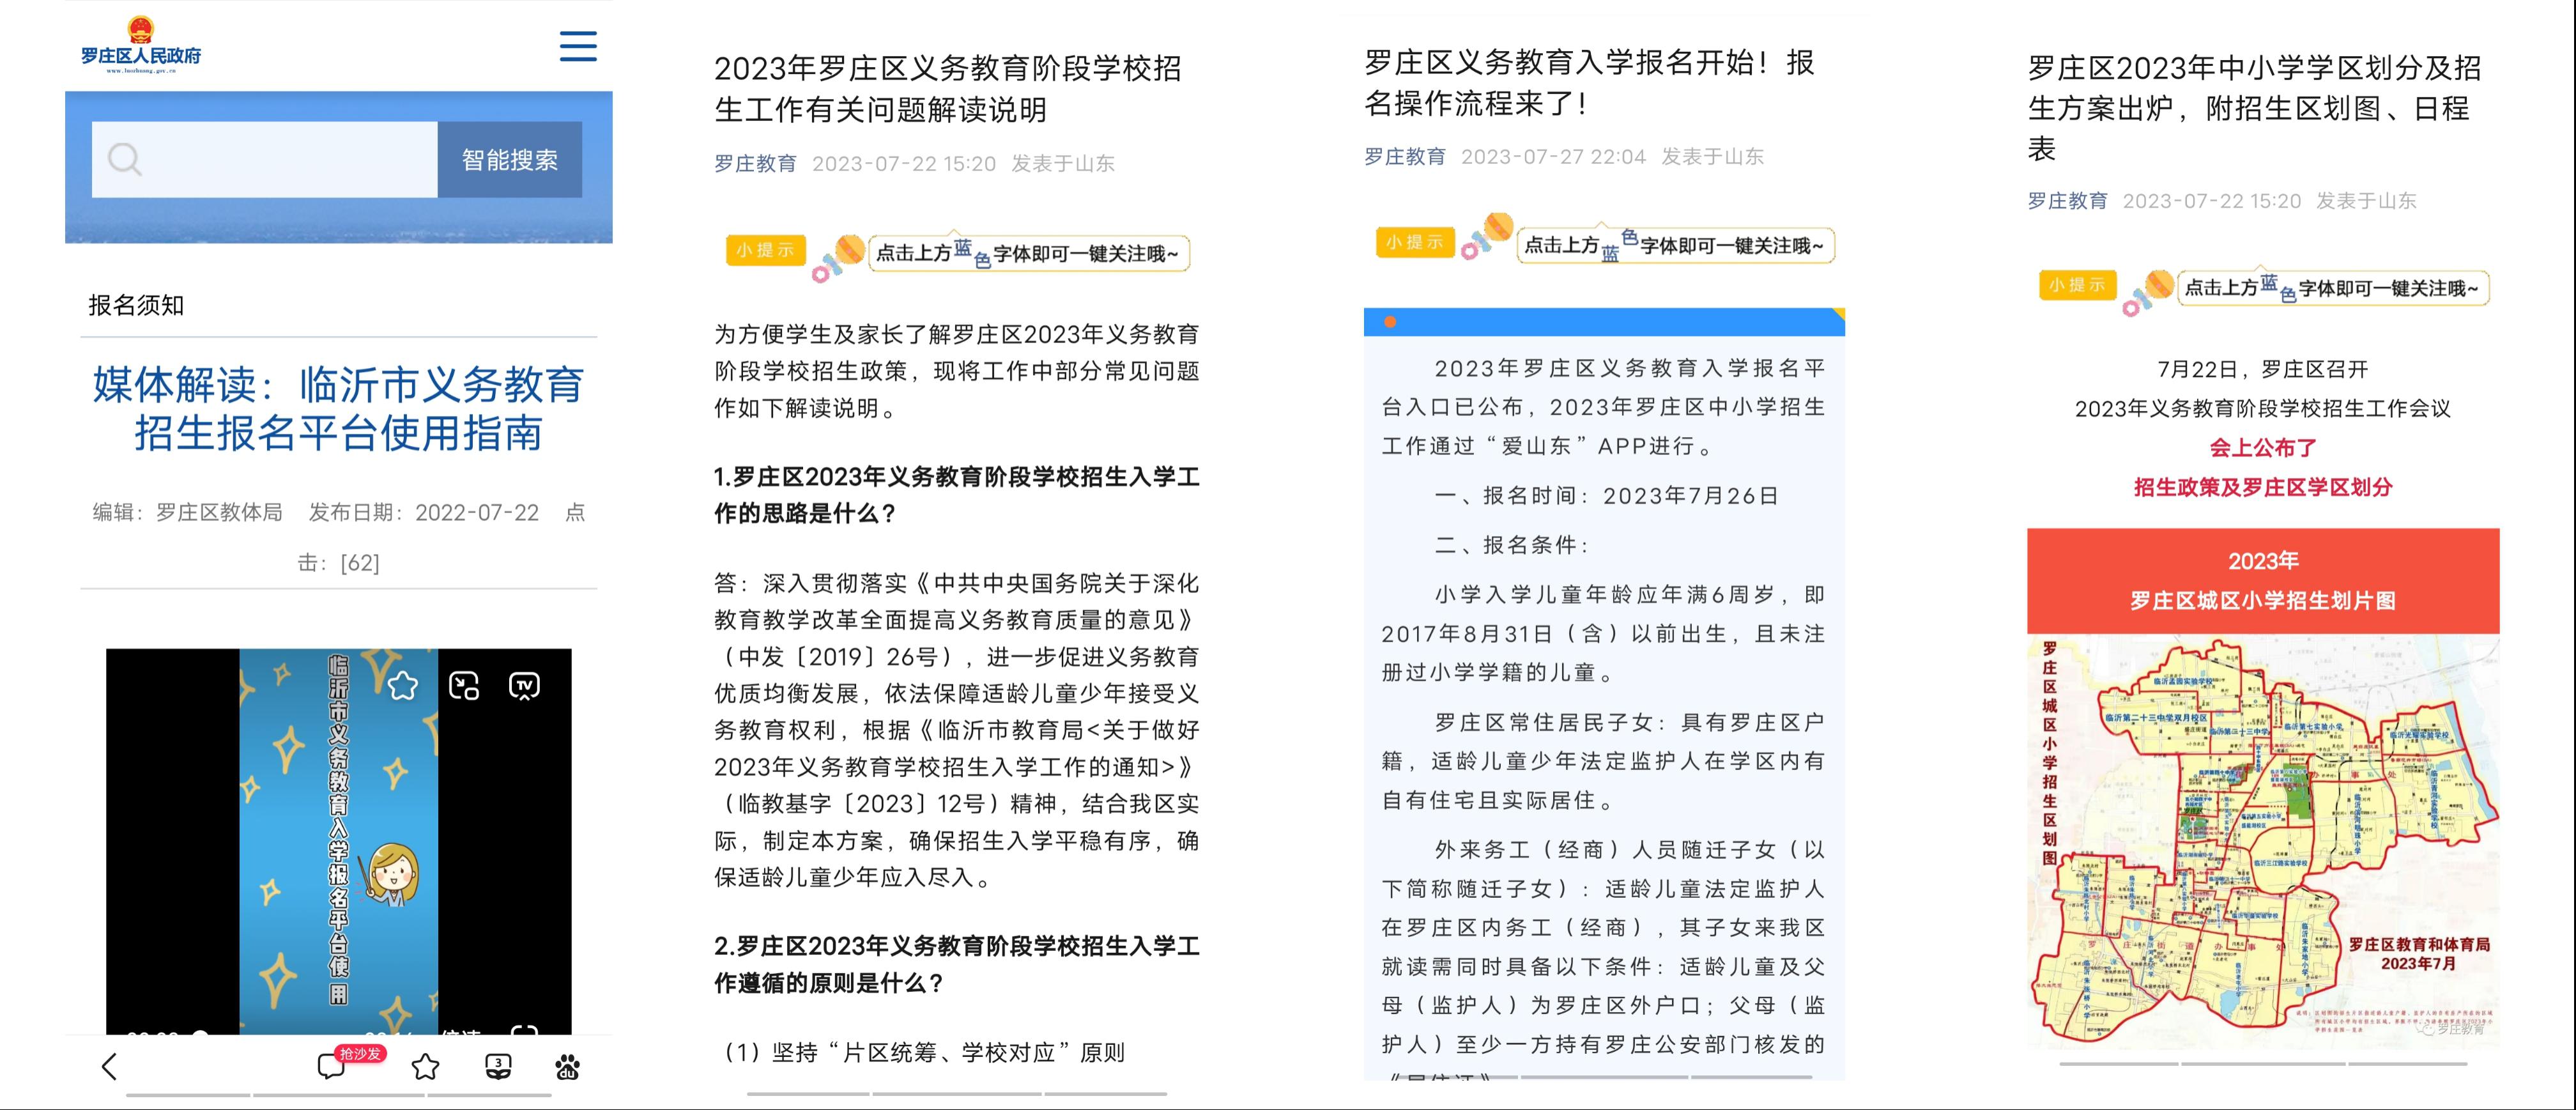The image size is (2576, 1110).
Task: Open article title 媒体解读 临沂市义务教育招生报名平台使用指南
Action: [x=338, y=408]
